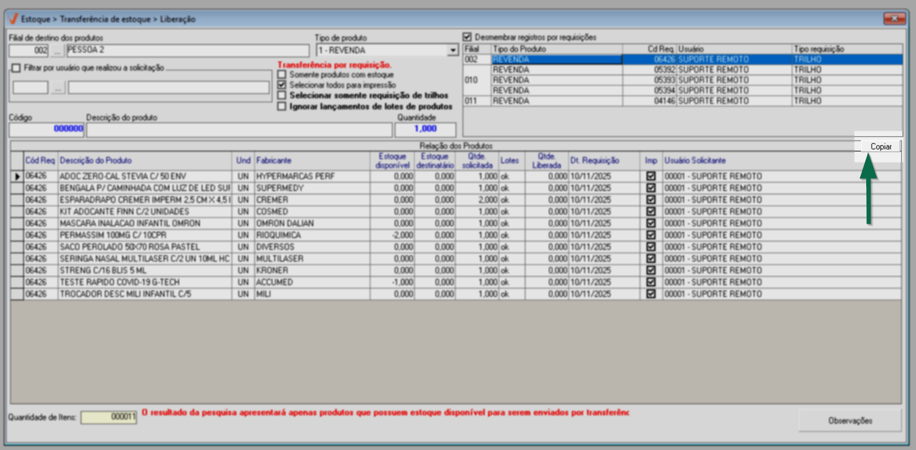Click the Tipo requisição column header
The width and height of the screenshot is (916, 450).
[x=847, y=49]
